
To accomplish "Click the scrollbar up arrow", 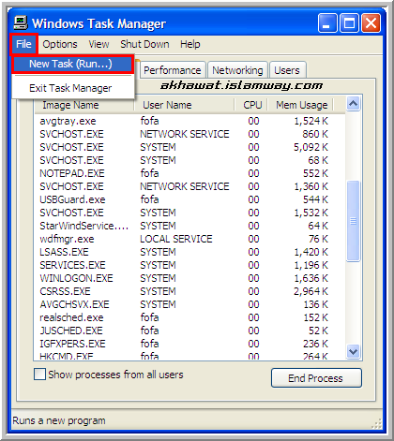I will [x=354, y=104].
